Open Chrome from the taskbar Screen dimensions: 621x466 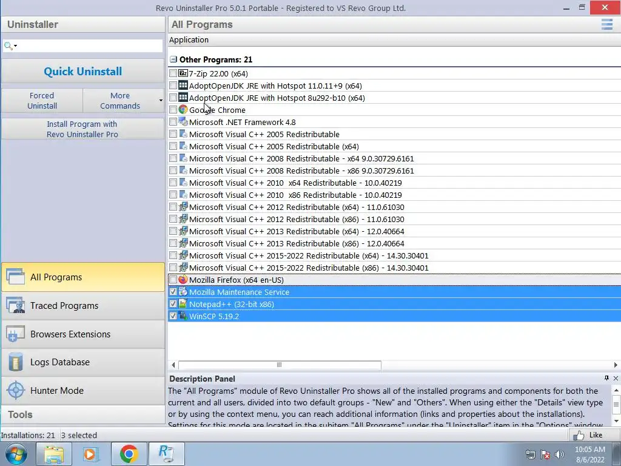(x=129, y=454)
